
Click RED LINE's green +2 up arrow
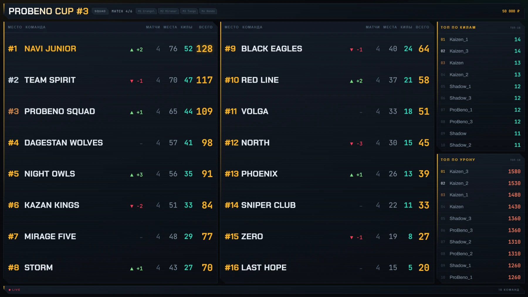(351, 81)
